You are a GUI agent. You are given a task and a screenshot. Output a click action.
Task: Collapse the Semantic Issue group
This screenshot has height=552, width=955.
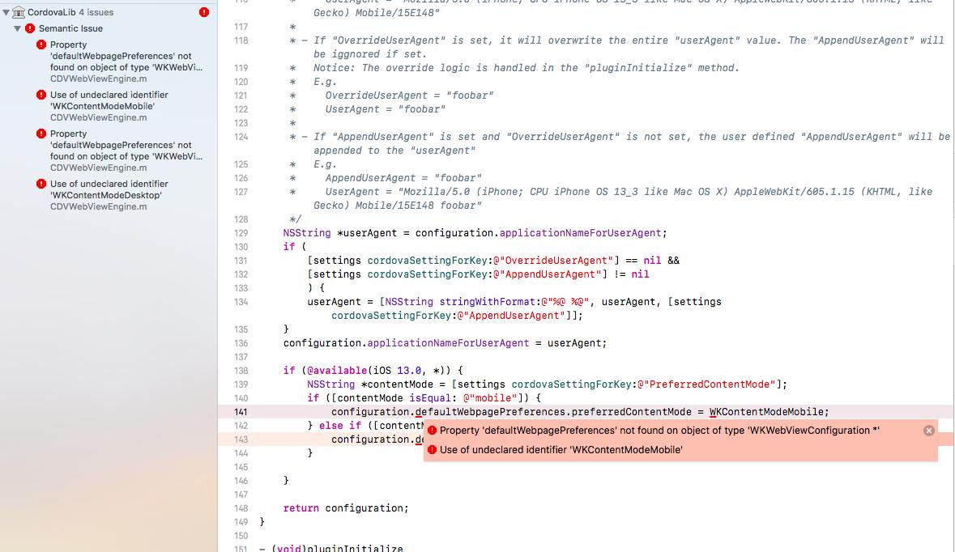click(x=17, y=28)
